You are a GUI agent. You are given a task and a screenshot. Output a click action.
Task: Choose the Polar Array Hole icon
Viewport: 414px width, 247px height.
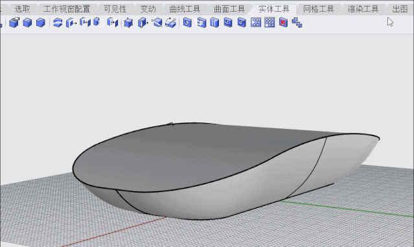point(256,23)
